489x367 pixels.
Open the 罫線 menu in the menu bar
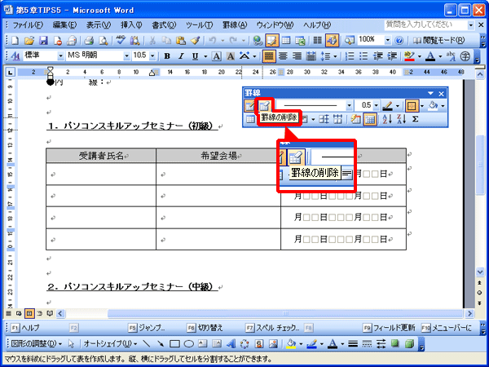tap(235, 25)
